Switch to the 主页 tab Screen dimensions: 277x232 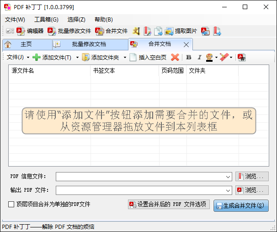27,44
